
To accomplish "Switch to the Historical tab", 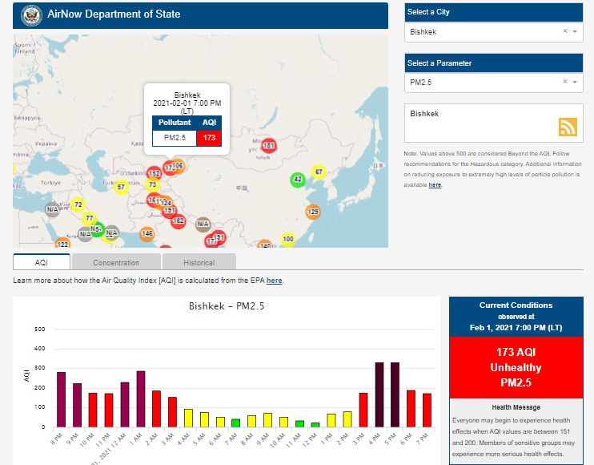I will [199, 262].
